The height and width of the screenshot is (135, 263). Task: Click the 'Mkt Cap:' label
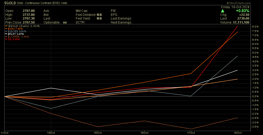point(82,11)
